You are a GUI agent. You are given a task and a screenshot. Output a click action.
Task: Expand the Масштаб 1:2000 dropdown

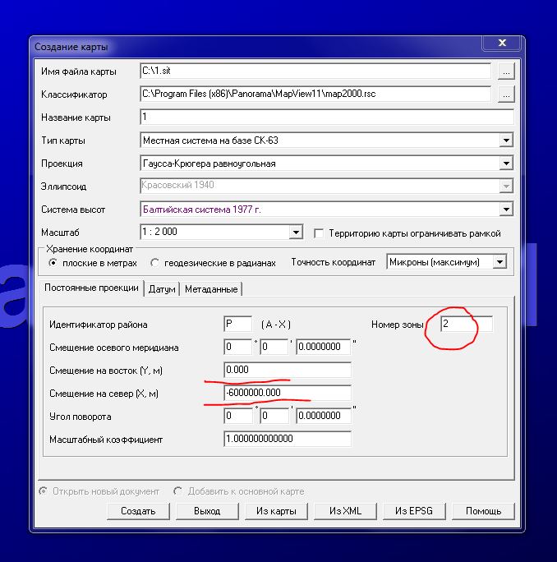click(x=296, y=233)
